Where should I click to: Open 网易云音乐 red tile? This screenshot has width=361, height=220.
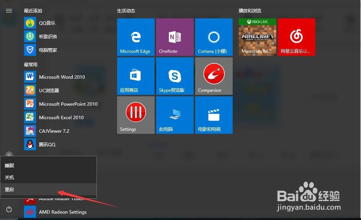click(x=296, y=37)
